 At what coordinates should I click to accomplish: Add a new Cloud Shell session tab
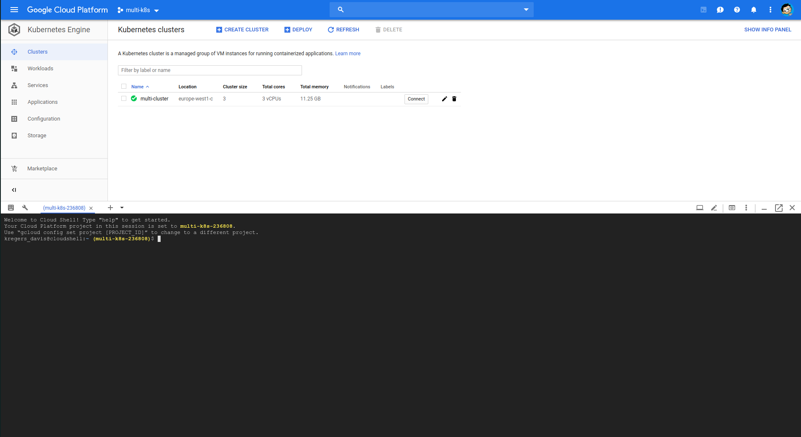pyautogui.click(x=110, y=208)
